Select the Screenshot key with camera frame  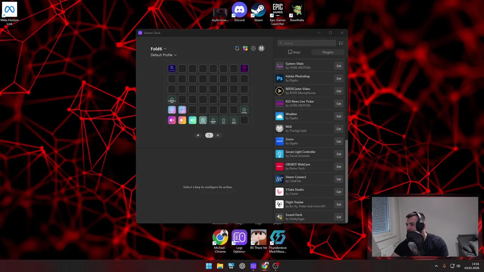point(182,110)
